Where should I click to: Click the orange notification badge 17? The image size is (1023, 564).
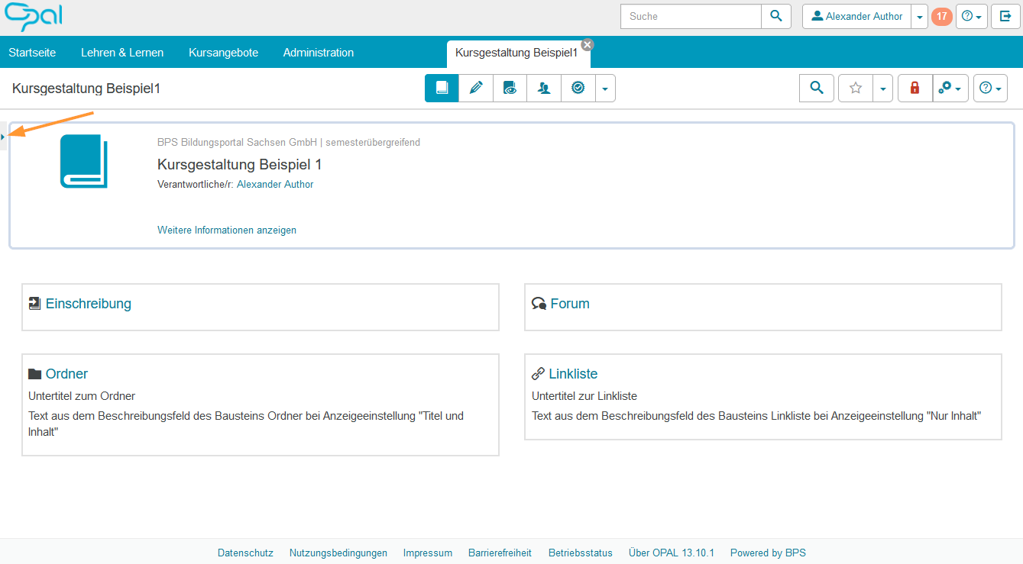point(941,16)
